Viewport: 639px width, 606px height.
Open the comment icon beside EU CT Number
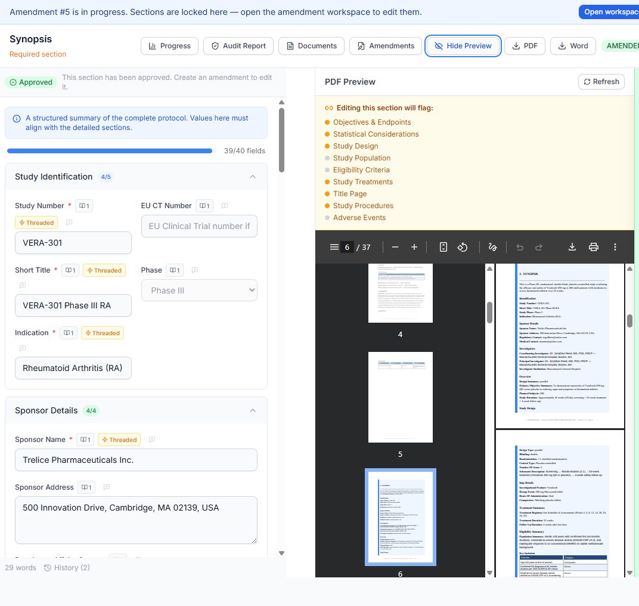(x=225, y=206)
